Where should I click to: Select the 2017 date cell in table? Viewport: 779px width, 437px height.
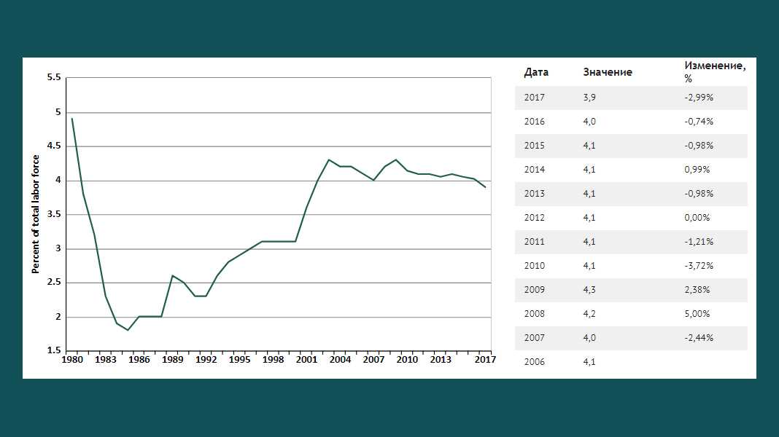click(x=534, y=98)
